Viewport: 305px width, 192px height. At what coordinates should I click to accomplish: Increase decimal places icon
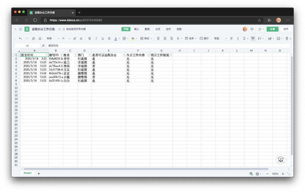point(231,38)
